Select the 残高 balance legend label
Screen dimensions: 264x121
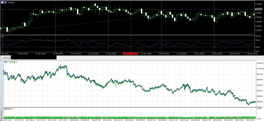(5, 62)
